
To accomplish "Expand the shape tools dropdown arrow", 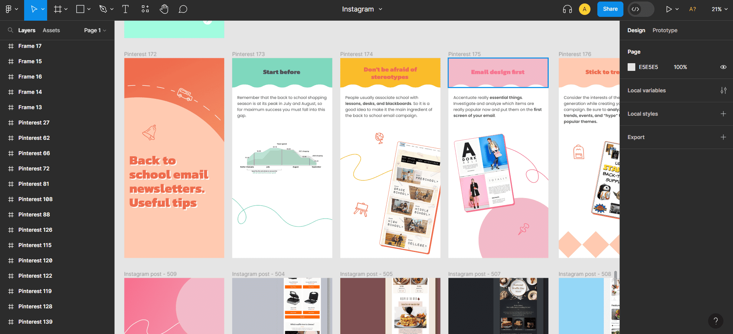I will click(89, 9).
